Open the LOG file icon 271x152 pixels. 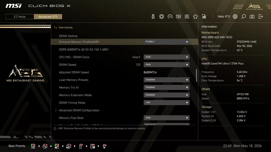[204, 17]
